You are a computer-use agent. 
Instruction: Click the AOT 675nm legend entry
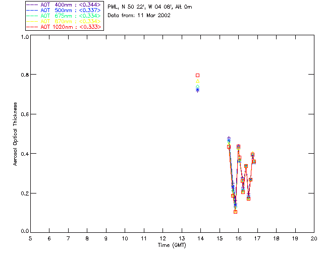tap(64, 16)
